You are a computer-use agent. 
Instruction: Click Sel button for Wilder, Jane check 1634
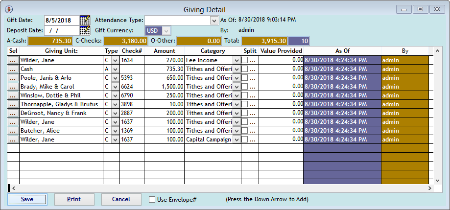(13, 61)
